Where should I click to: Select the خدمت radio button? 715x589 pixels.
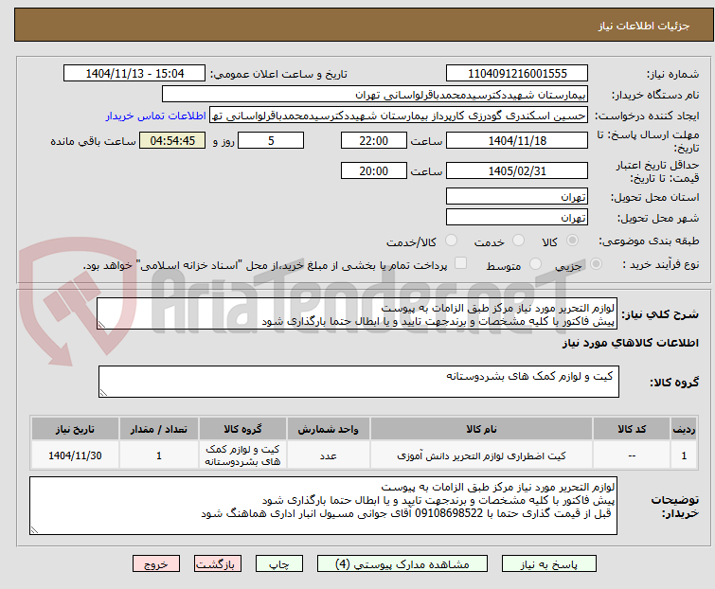518,241
